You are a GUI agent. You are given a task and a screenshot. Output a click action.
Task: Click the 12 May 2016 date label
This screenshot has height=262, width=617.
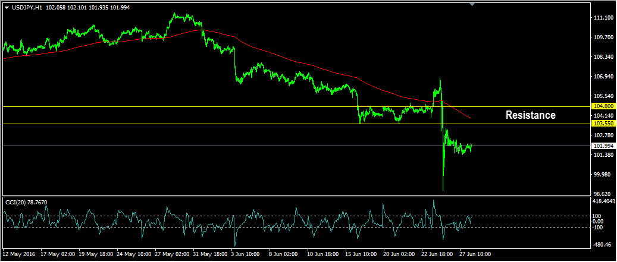[19, 254]
